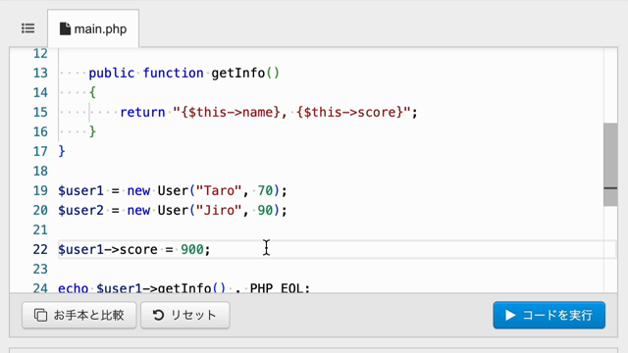Place cursor on the value 900
The image size is (628, 353).
tap(192, 249)
